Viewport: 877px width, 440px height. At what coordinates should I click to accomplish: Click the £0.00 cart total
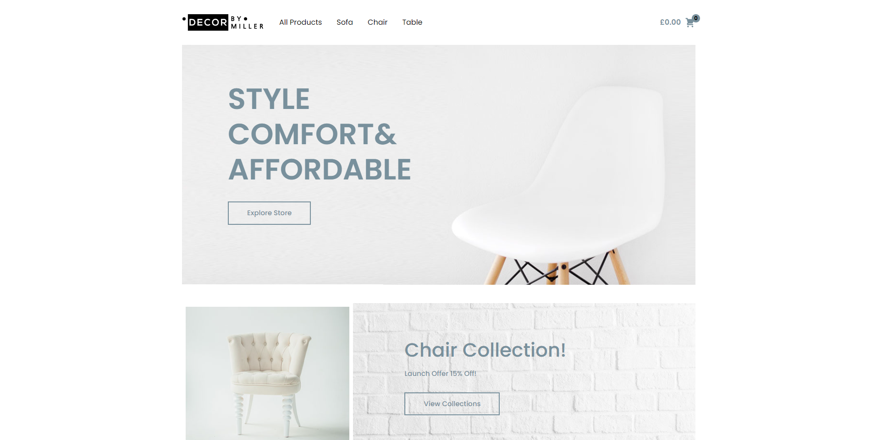(x=670, y=22)
